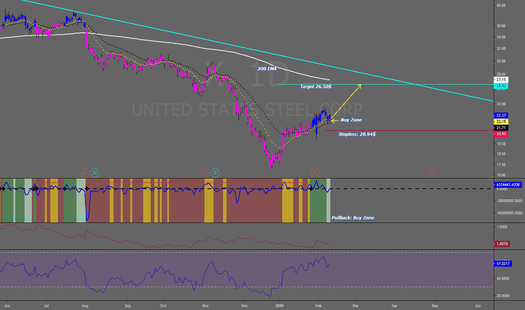Click the black 21.71 price tag

tap(501, 128)
